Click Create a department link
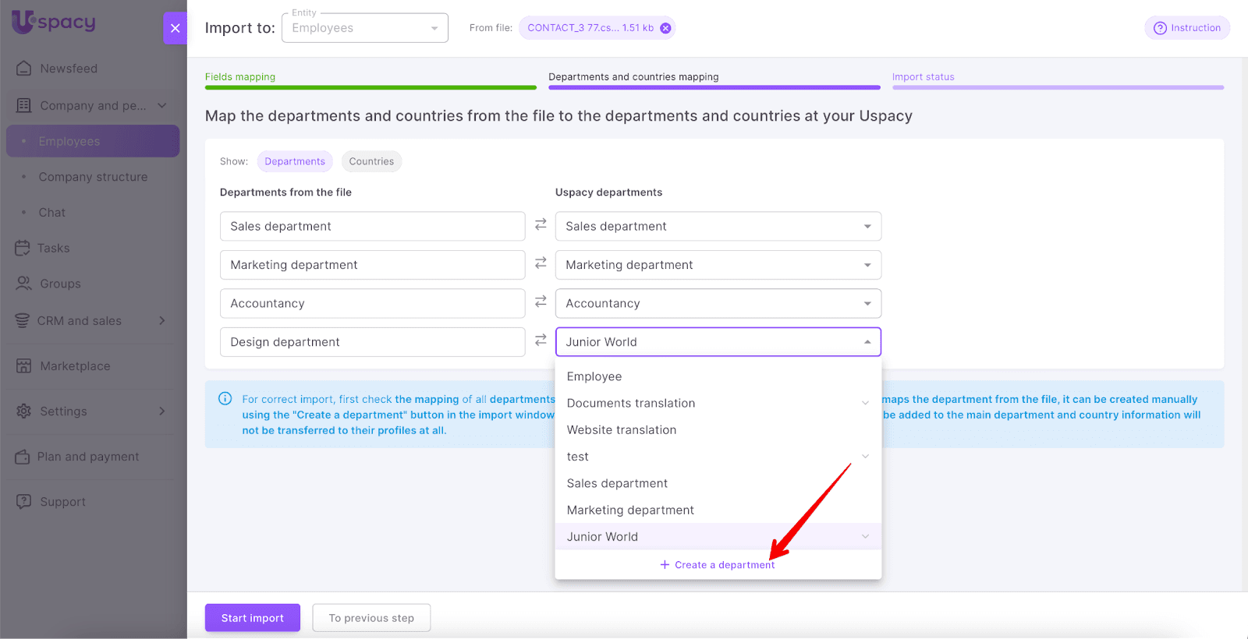The image size is (1248, 639). pos(718,565)
